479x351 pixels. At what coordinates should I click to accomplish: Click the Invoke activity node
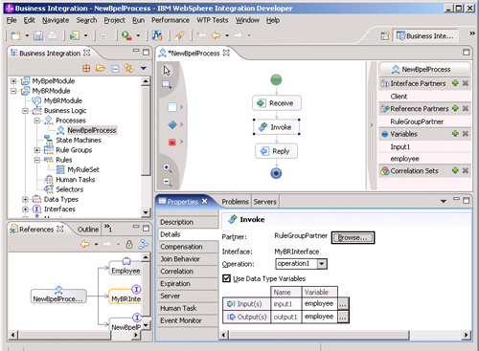[277, 127]
